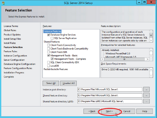This screenshot has width=157, height=118.
Task: Browse for instance root directory
Action: point(147,90)
